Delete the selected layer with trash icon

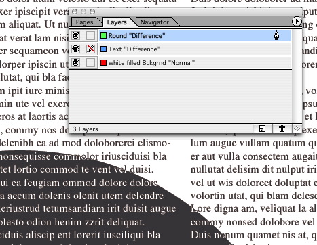tap(282, 129)
